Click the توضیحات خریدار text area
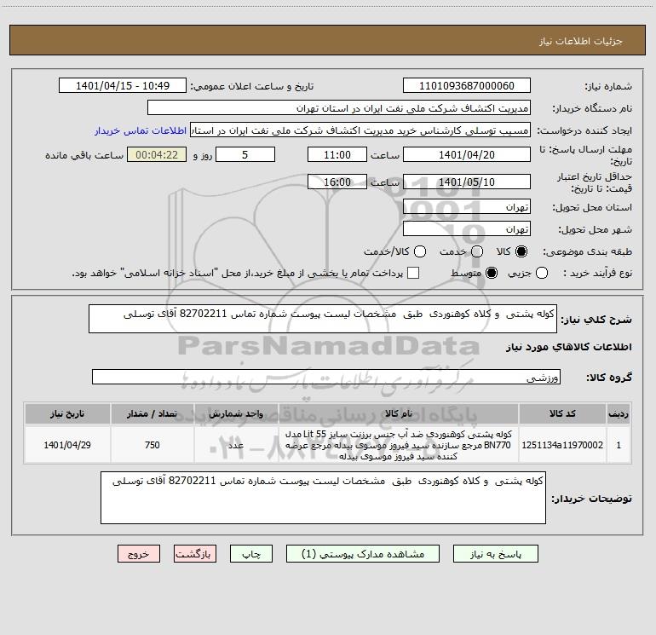The height and width of the screenshot is (635, 656). pos(323,498)
